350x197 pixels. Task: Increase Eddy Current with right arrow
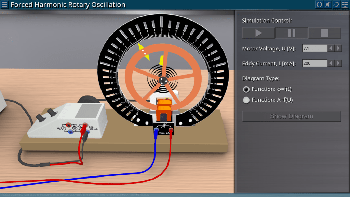point(338,63)
